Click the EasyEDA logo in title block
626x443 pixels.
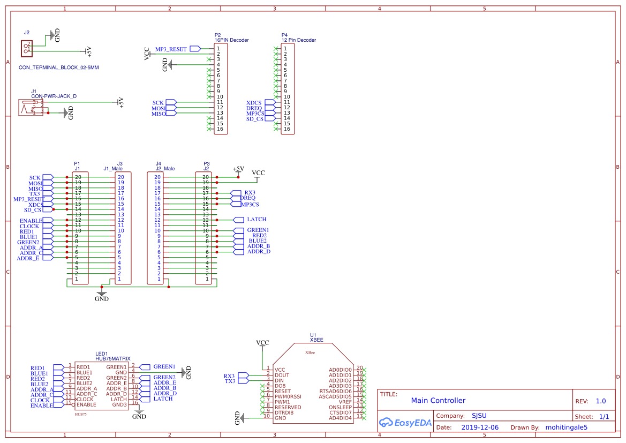(x=405, y=422)
